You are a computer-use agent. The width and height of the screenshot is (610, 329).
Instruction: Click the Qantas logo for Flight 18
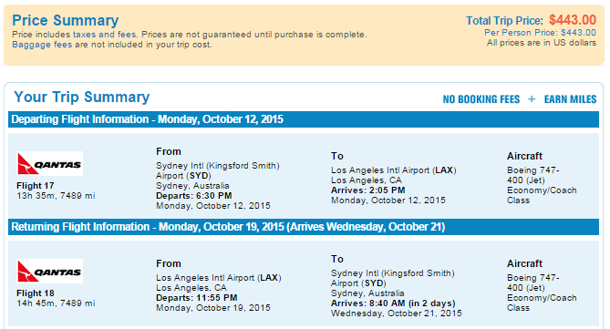[x=50, y=271]
